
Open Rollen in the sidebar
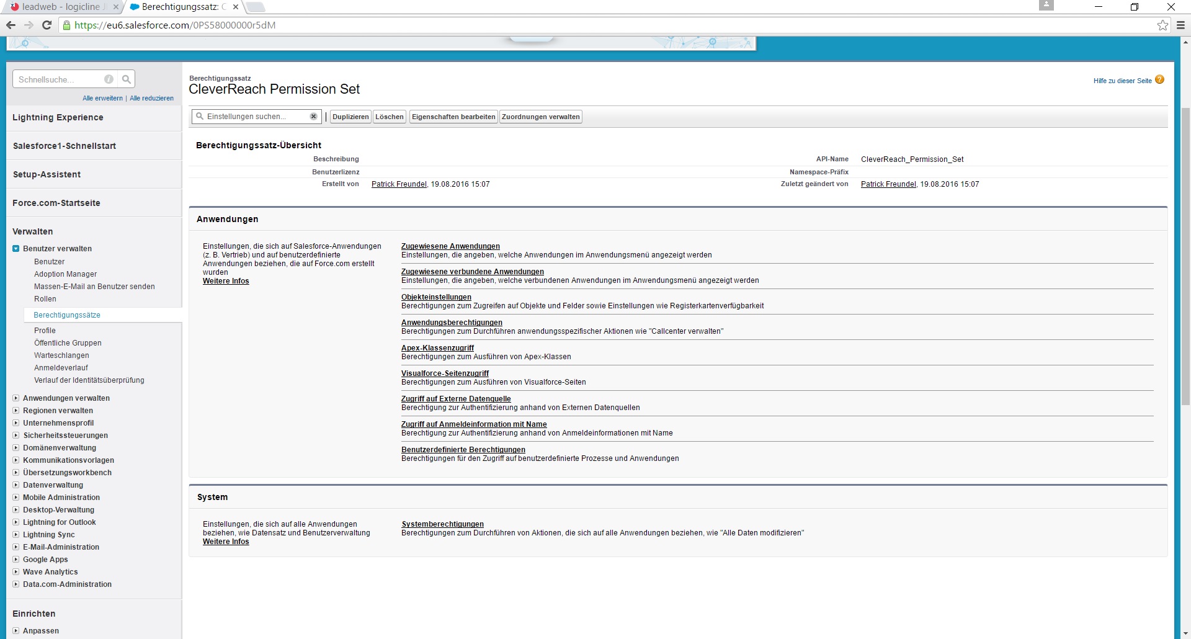[45, 299]
